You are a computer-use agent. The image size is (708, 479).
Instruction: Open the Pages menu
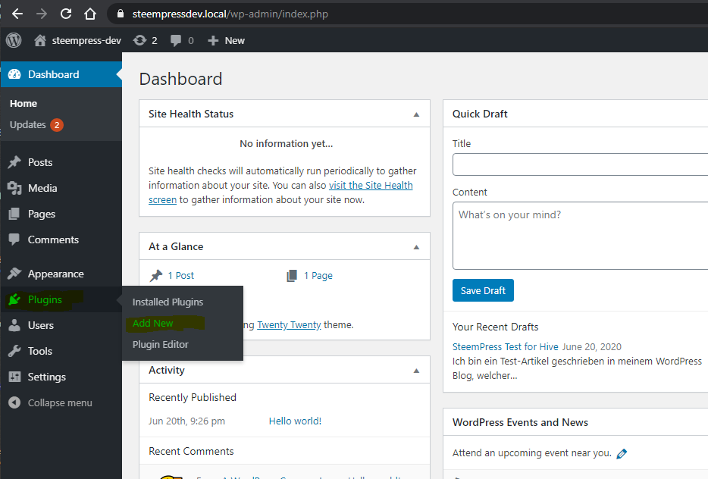click(42, 214)
